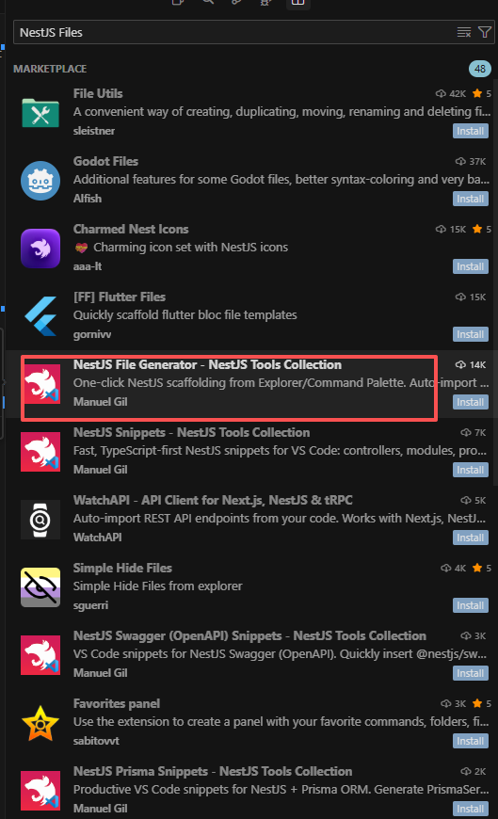This screenshot has width=498, height=819.
Task: Click the WatchAPI extension icon
Action: coord(40,520)
